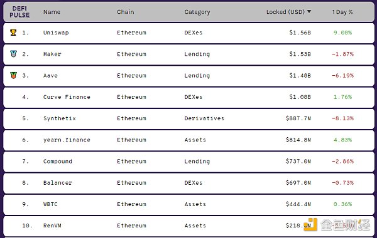
Task: Open the Uniswap project link
Action: tap(56, 33)
